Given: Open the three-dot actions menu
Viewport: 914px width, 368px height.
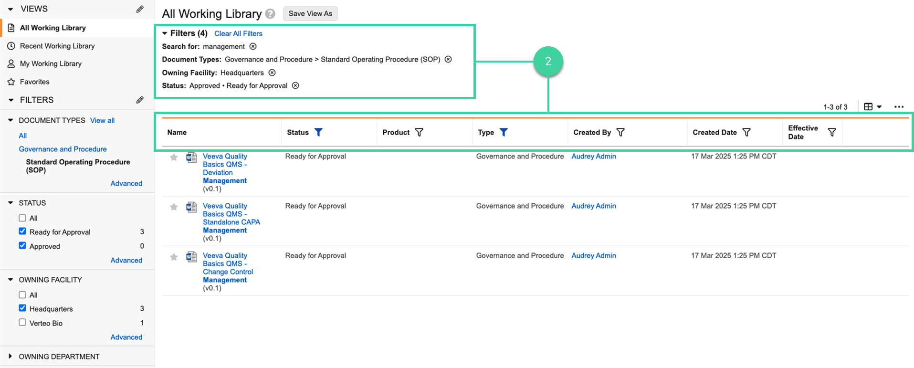Looking at the screenshot, I should tap(899, 107).
